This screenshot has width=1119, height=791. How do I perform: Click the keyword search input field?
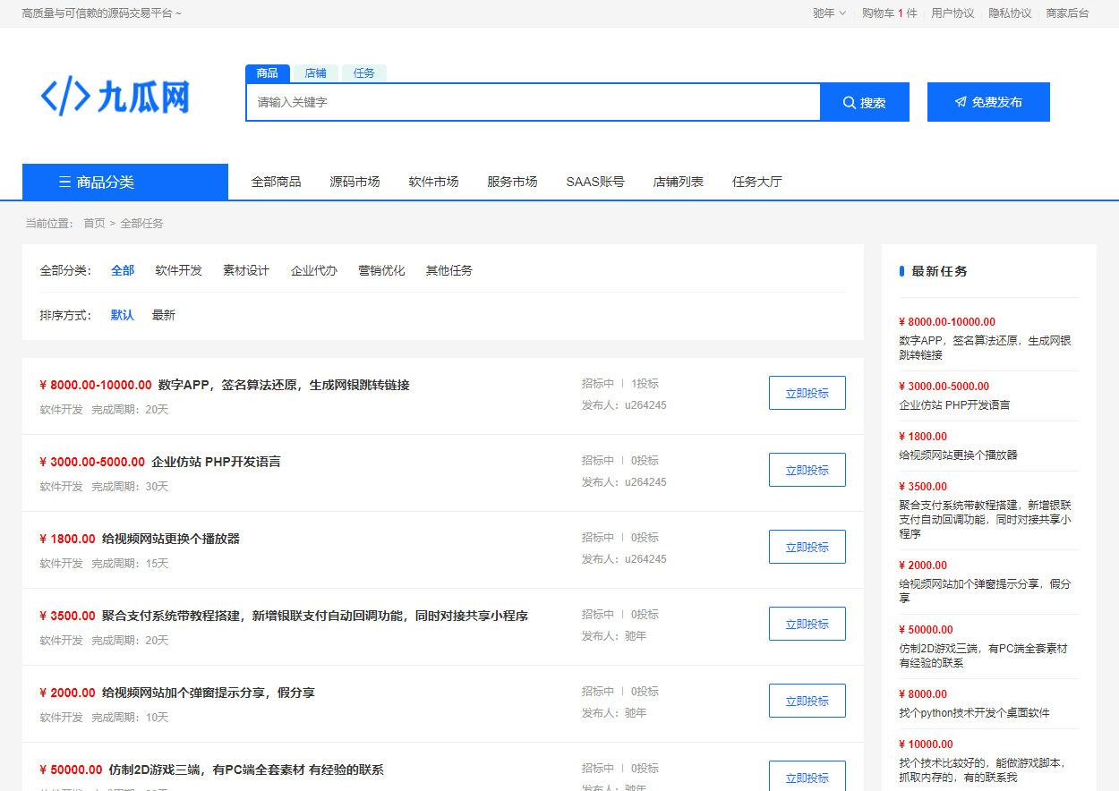(x=533, y=102)
